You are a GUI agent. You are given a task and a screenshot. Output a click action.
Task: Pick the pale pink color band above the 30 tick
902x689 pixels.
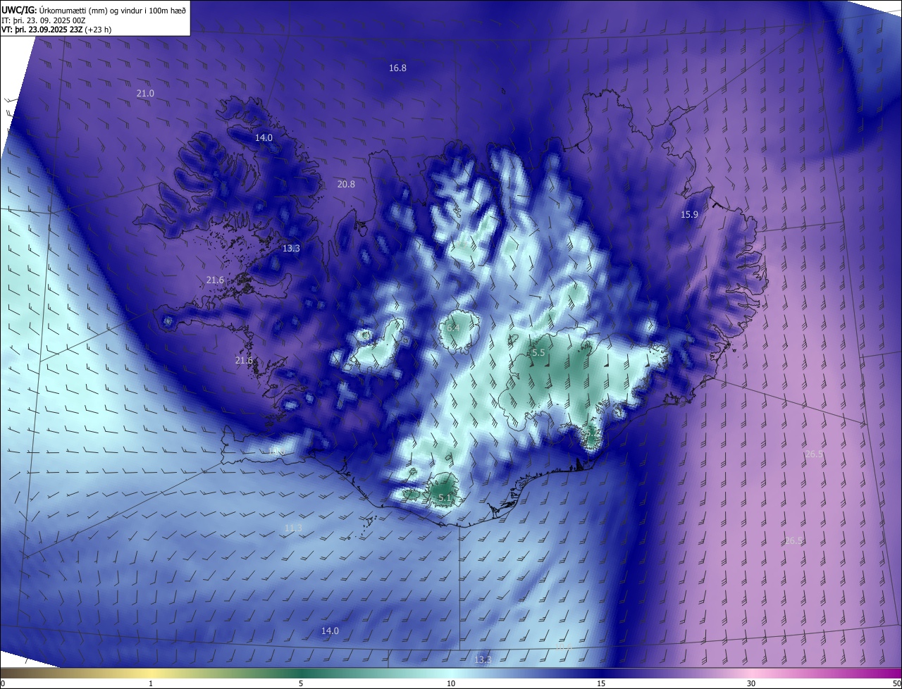pos(751,674)
